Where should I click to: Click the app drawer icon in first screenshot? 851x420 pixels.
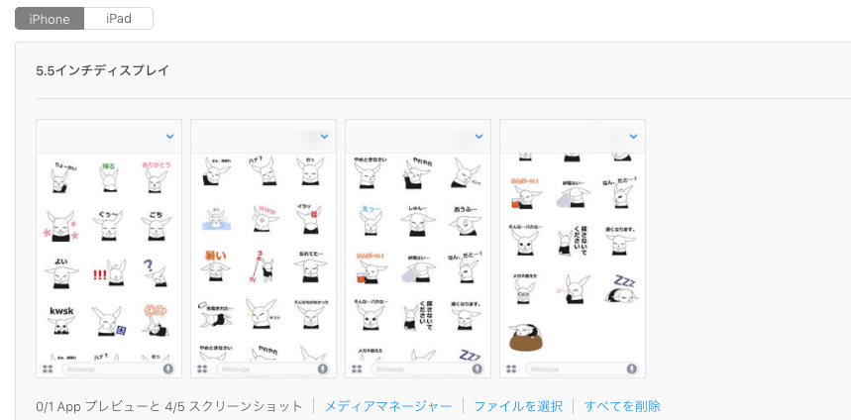[x=48, y=369]
